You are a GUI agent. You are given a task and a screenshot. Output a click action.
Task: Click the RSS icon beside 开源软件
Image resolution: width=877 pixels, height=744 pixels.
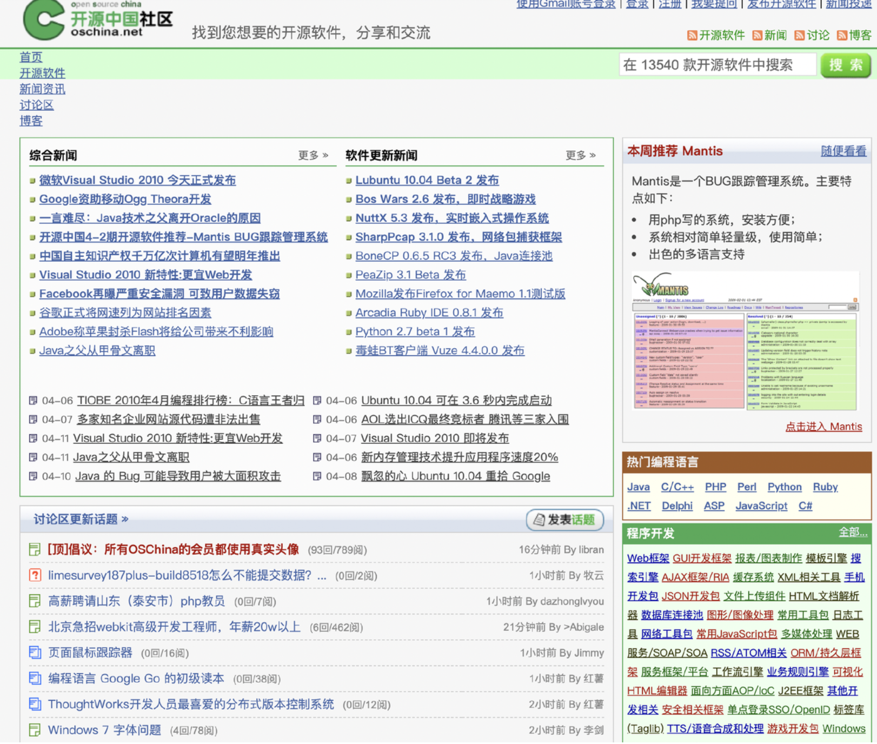[x=692, y=36]
